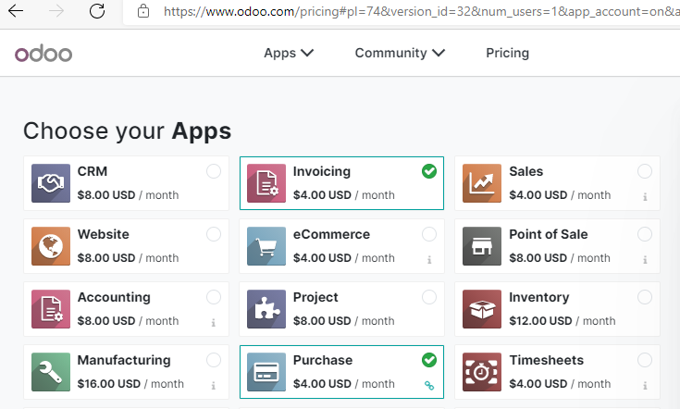Click the Inventory open box icon
This screenshot has height=409, width=680.
tap(482, 309)
